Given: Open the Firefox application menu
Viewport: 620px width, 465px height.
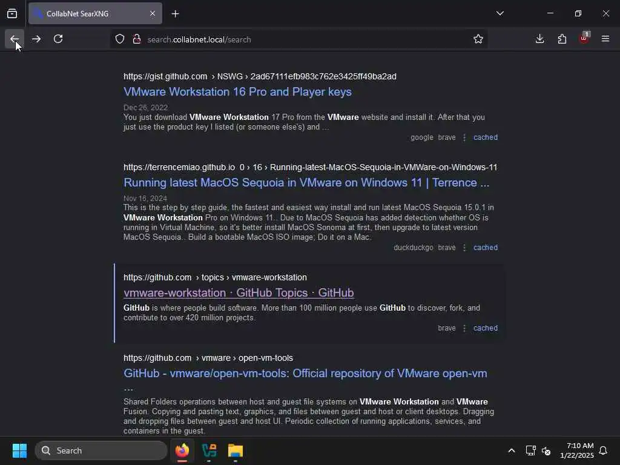Looking at the screenshot, I should tap(605, 39).
